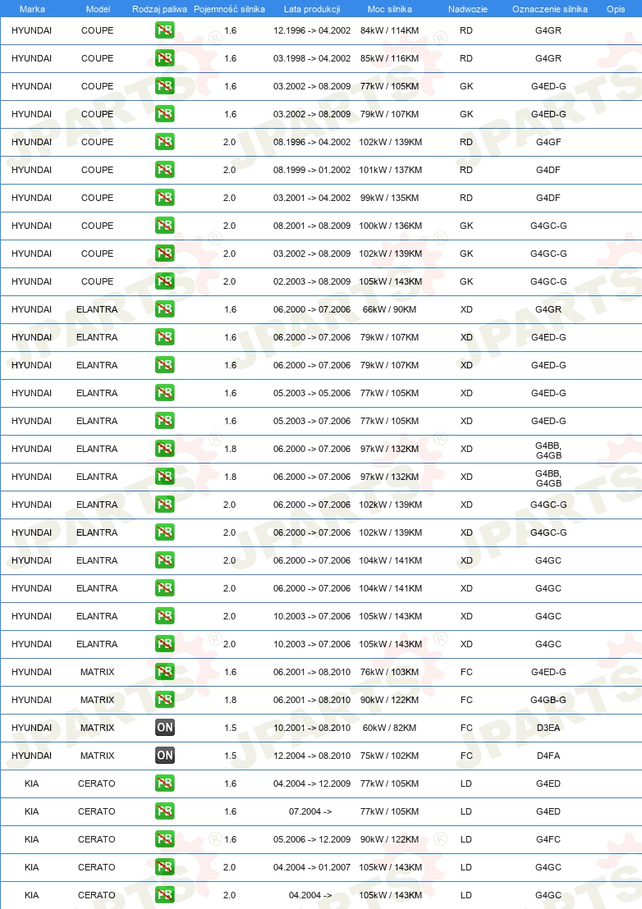The height and width of the screenshot is (909, 642).
Task: Click power value 76kW / 103KM
Action: point(390,672)
